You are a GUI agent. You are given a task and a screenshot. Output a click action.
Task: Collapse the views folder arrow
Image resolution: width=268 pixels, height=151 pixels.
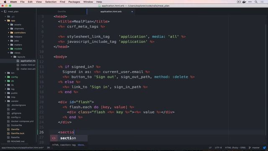[x=8, y=53]
